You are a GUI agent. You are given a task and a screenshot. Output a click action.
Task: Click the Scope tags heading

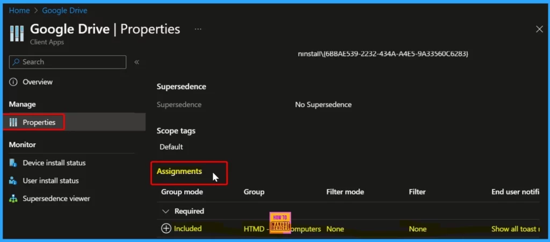(x=176, y=130)
